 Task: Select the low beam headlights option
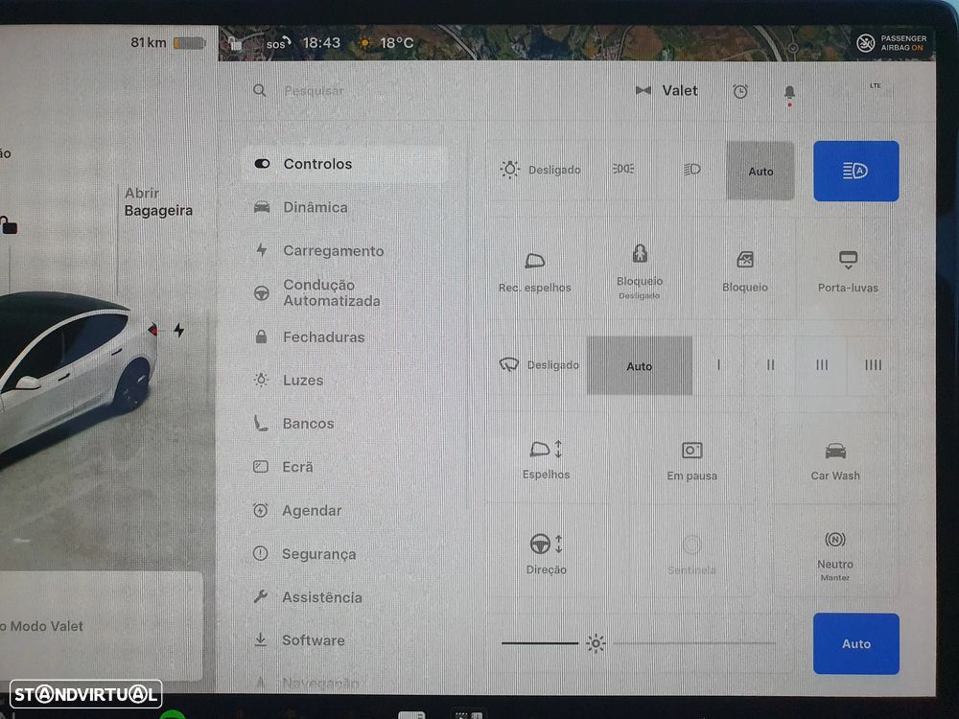[x=691, y=169]
